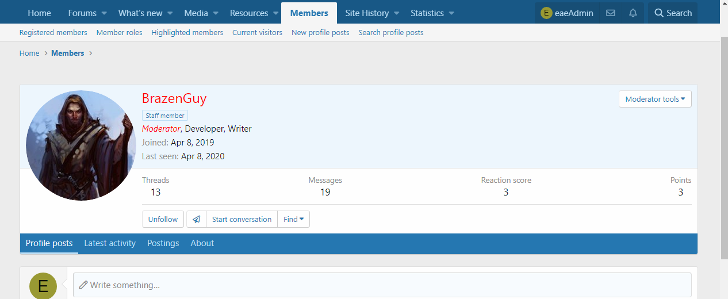Viewport: 728px width, 299px height.
Task: Open the alerts bell icon
Action: pos(633,13)
